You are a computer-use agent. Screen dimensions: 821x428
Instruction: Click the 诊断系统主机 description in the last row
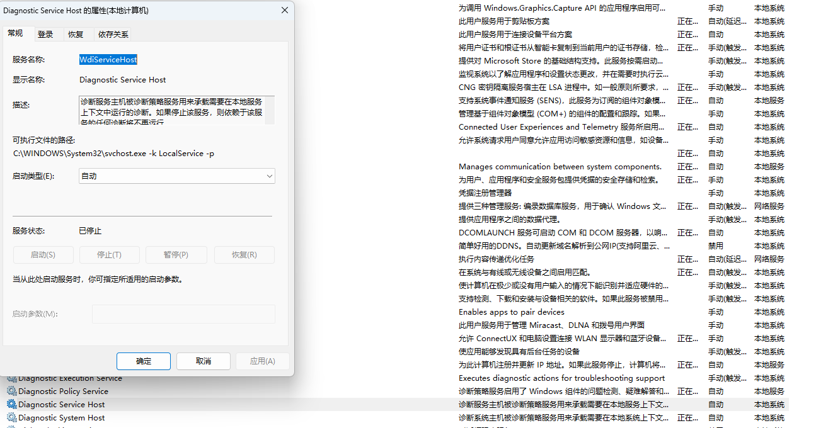(x=563, y=418)
